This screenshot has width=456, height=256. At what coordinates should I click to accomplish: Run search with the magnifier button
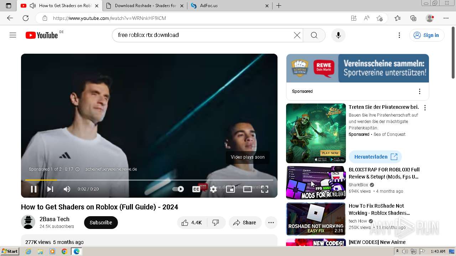tap(314, 35)
